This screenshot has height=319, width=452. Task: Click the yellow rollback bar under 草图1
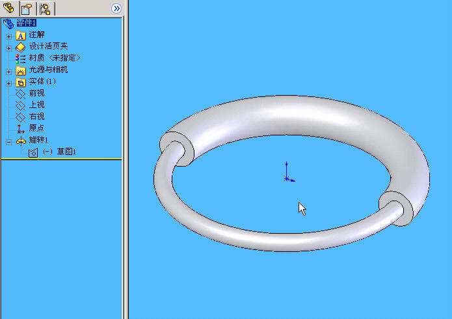point(61,159)
